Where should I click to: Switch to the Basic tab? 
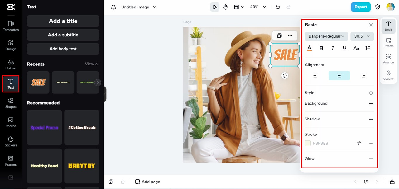coord(388,26)
